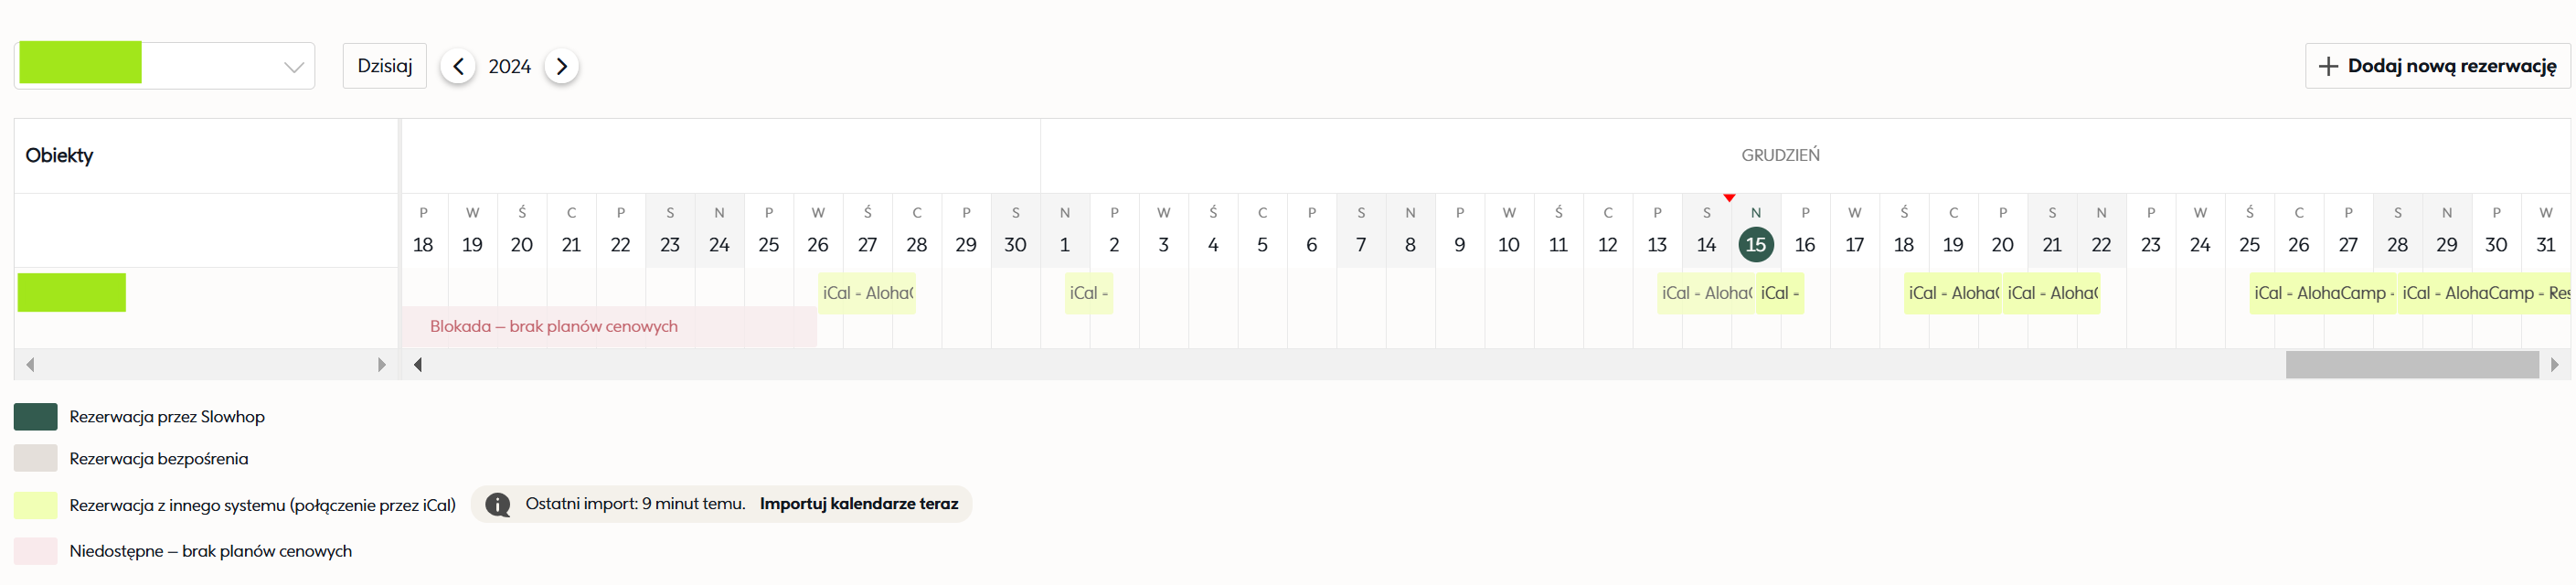Click the info icon beside last import
The height and width of the screenshot is (585, 2576).
point(497,505)
